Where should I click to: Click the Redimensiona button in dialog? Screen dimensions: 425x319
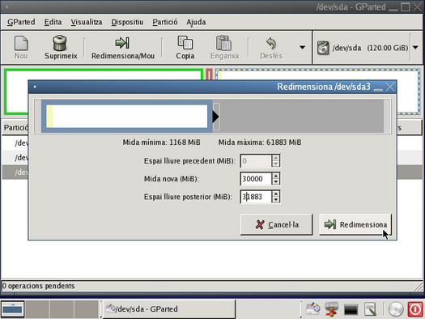355,224
